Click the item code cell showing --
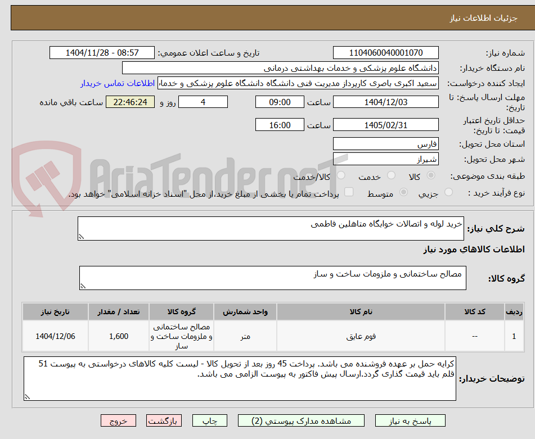The image size is (535, 439). (475, 336)
